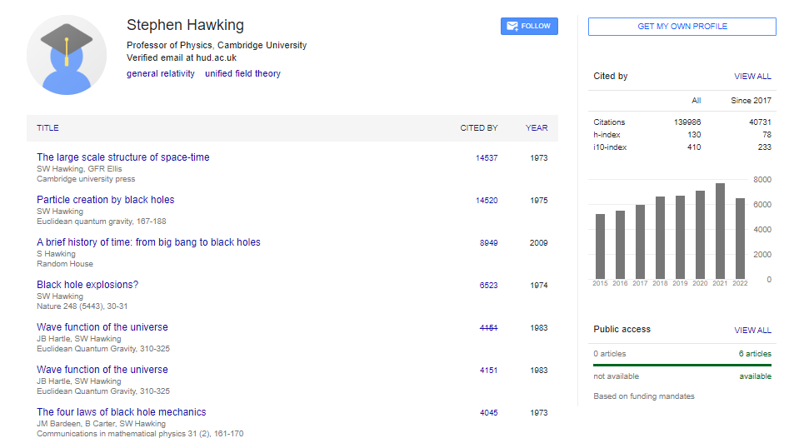Screen dimensions: 799x448
Task: Open Particle creation by black holes
Action: point(106,200)
